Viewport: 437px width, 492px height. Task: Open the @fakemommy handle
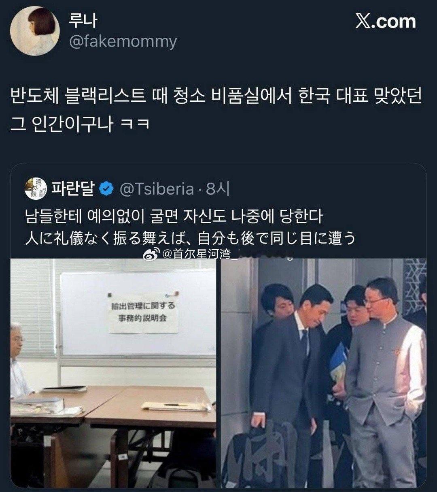(x=123, y=41)
